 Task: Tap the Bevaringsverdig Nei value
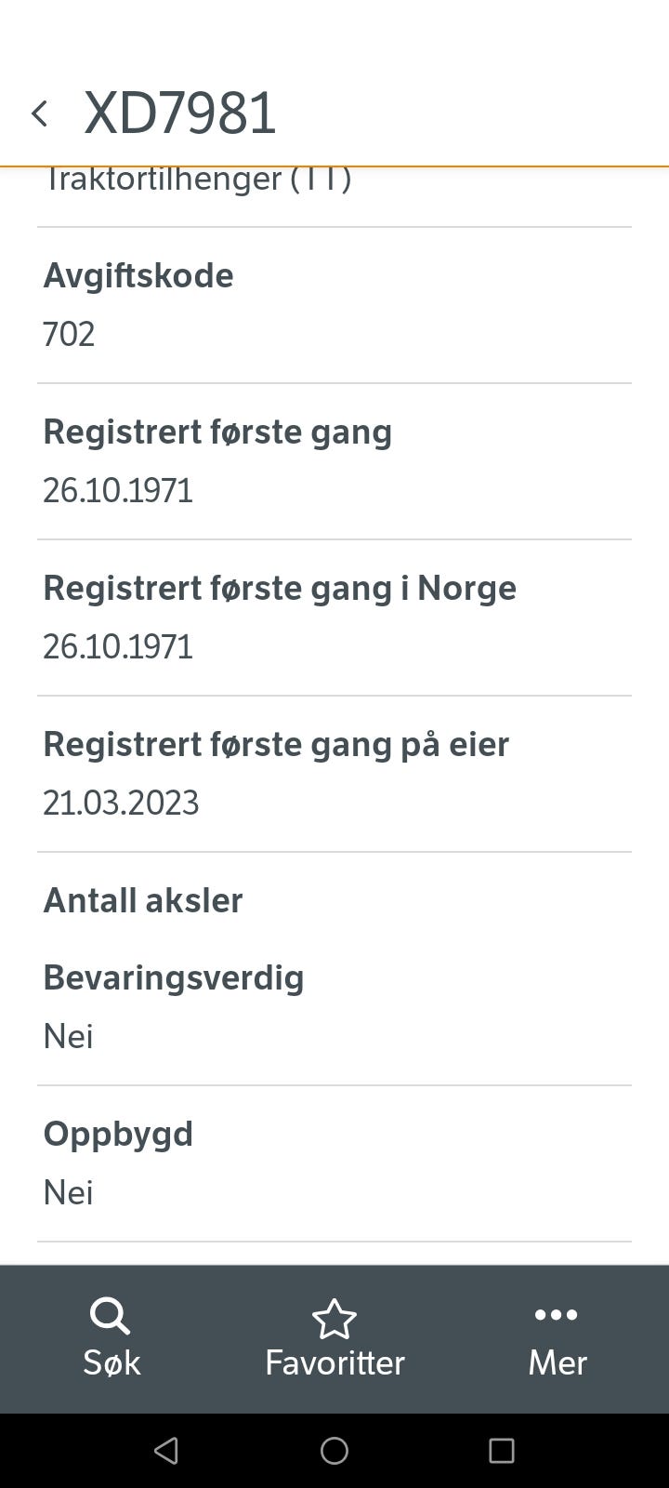(68, 1035)
